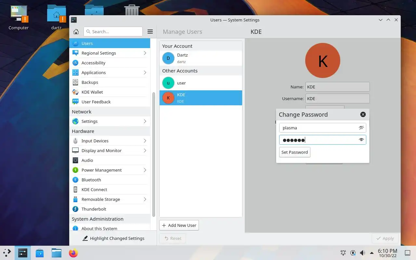
Task: Focus the Search settings field
Action: (x=113, y=32)
